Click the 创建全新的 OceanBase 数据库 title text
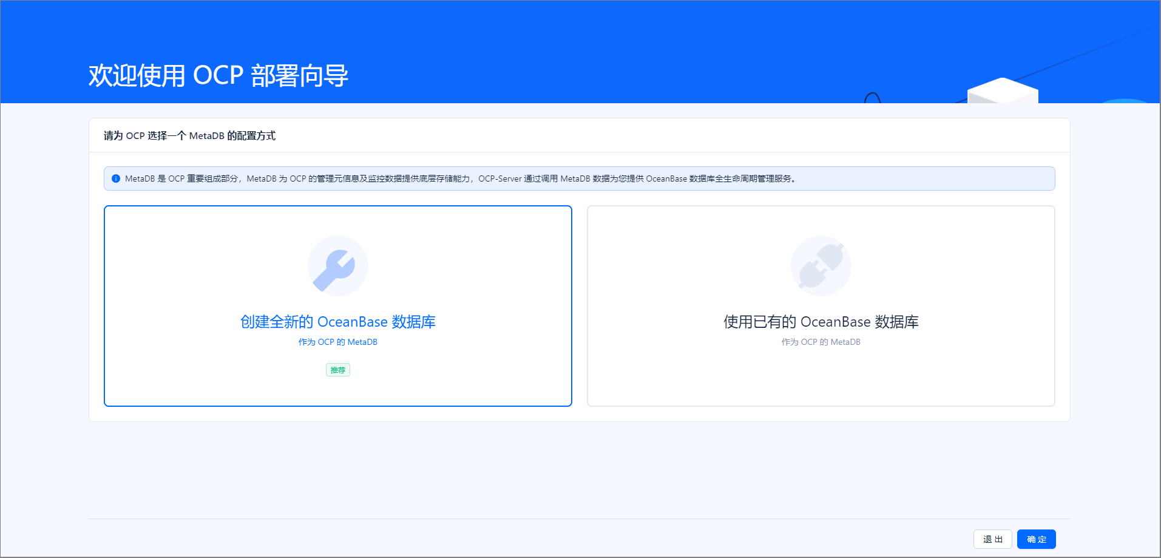Screen dimensions: 1161x558 (338, 321)
